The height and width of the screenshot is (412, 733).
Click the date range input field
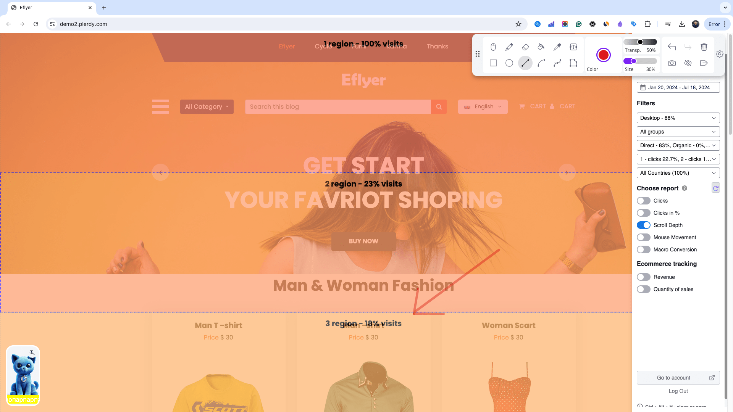(x=678, y=87)
